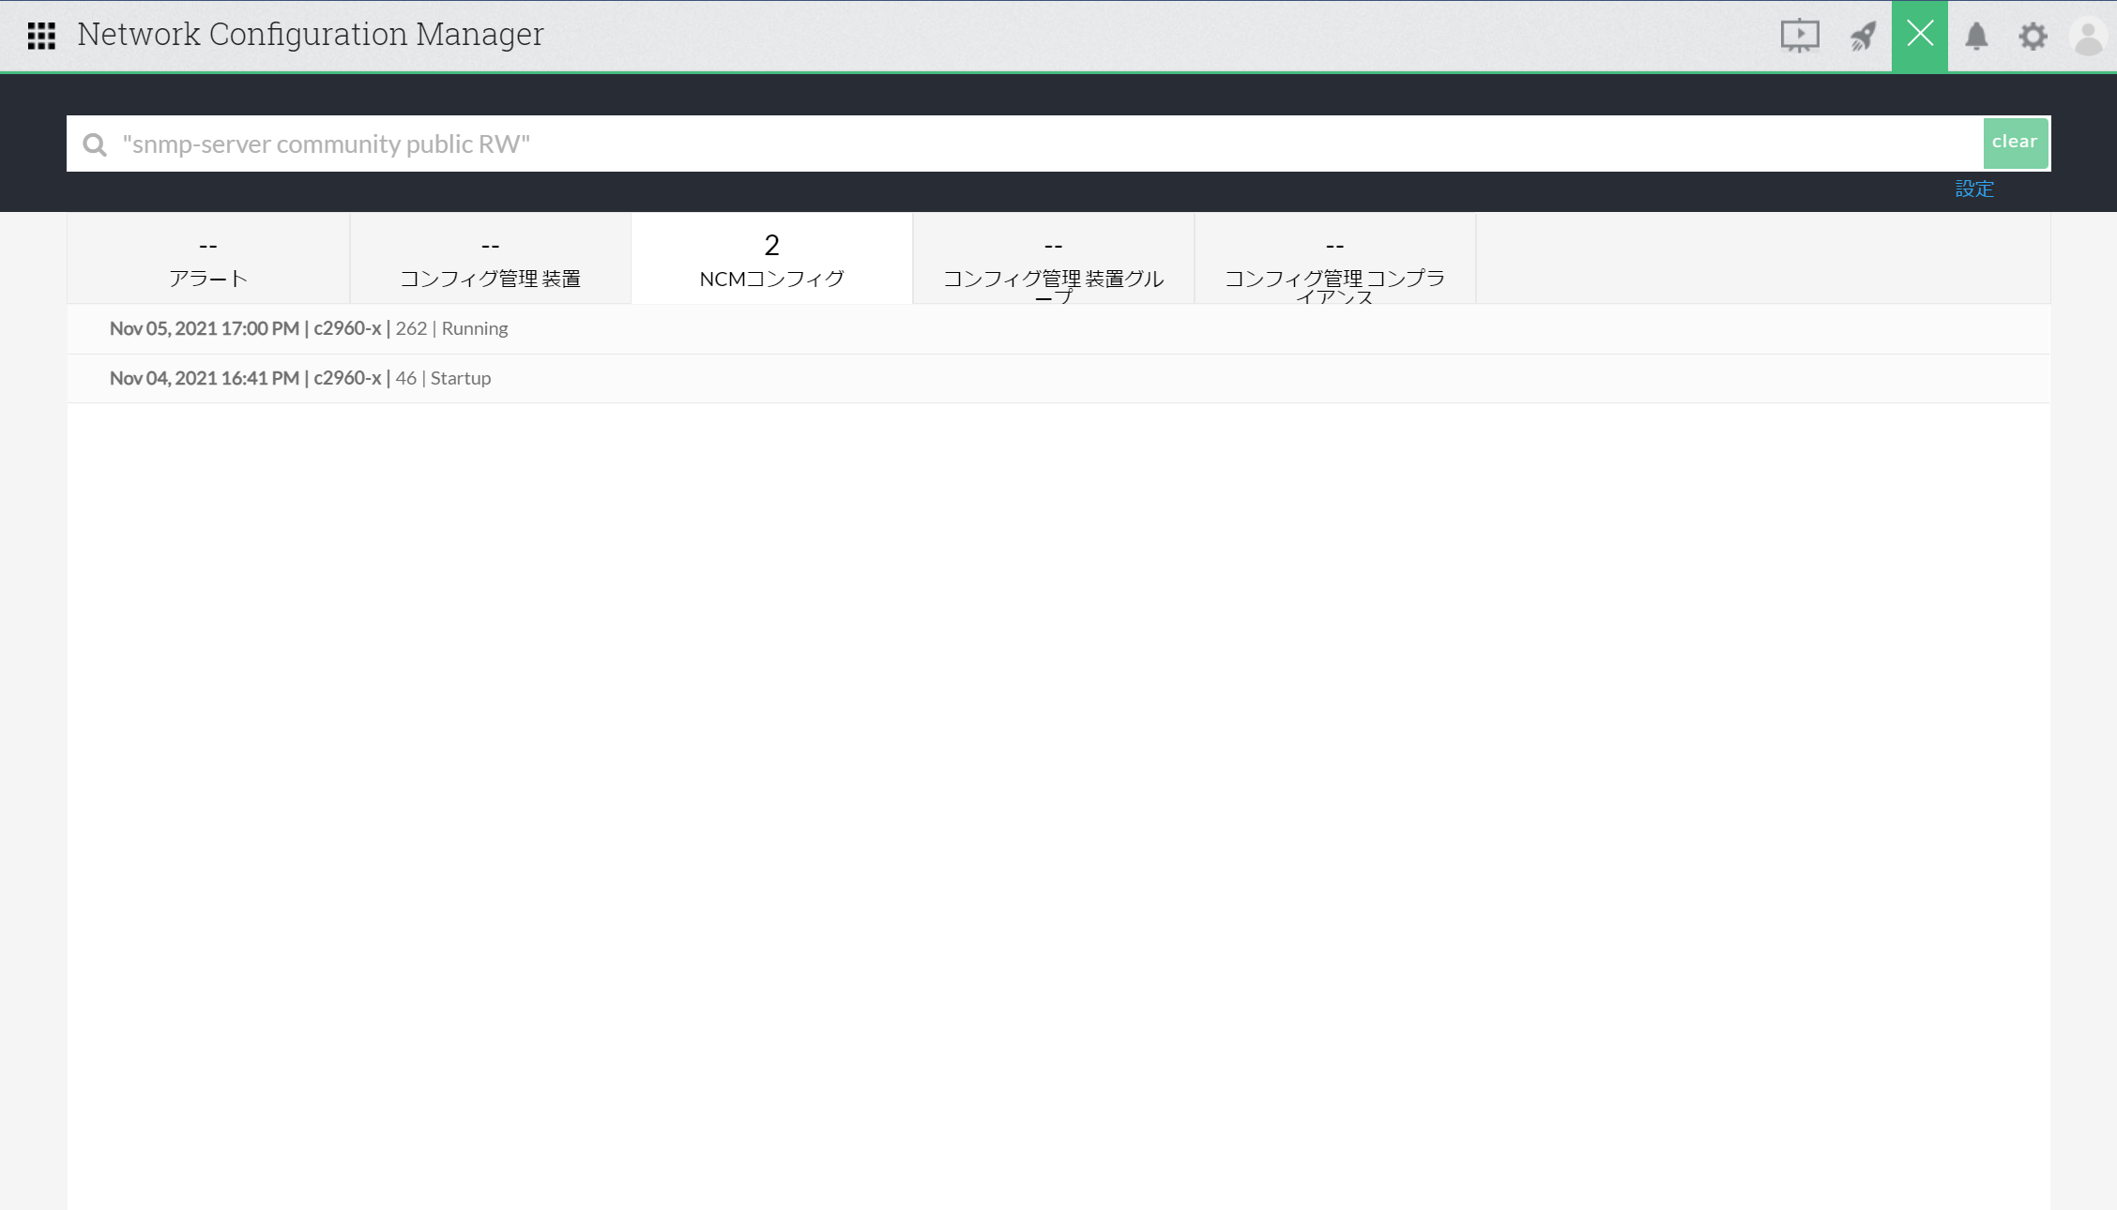Open the 設定 link below search

[1973, 189]
